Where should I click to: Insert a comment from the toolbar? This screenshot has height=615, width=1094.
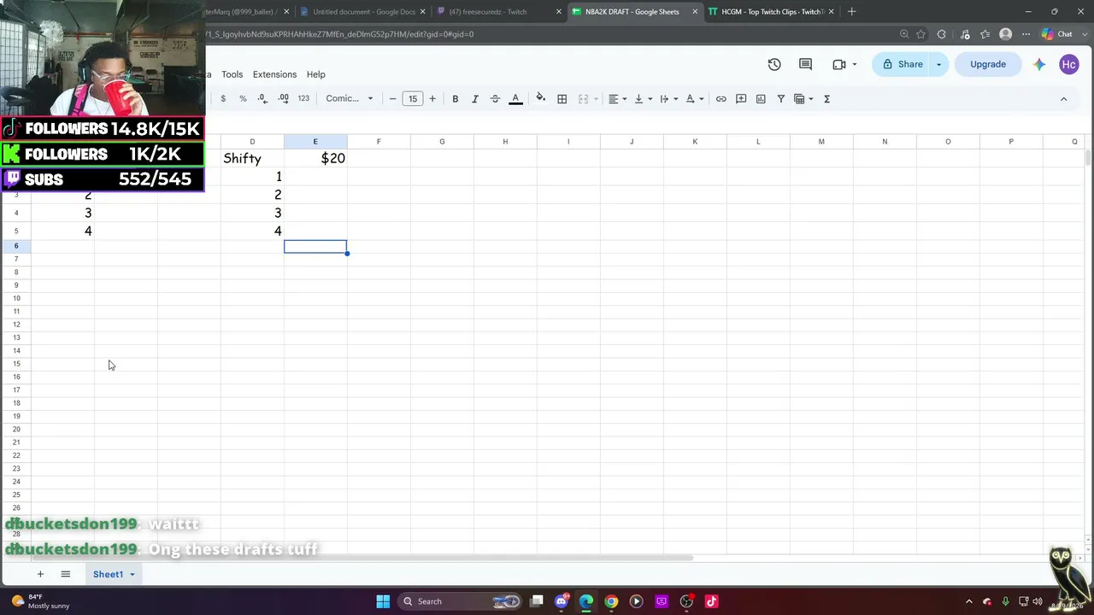[741, 99]
